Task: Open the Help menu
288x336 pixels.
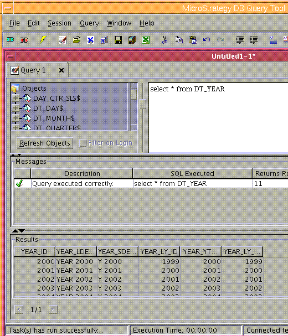Action: (x=147, y=23)
